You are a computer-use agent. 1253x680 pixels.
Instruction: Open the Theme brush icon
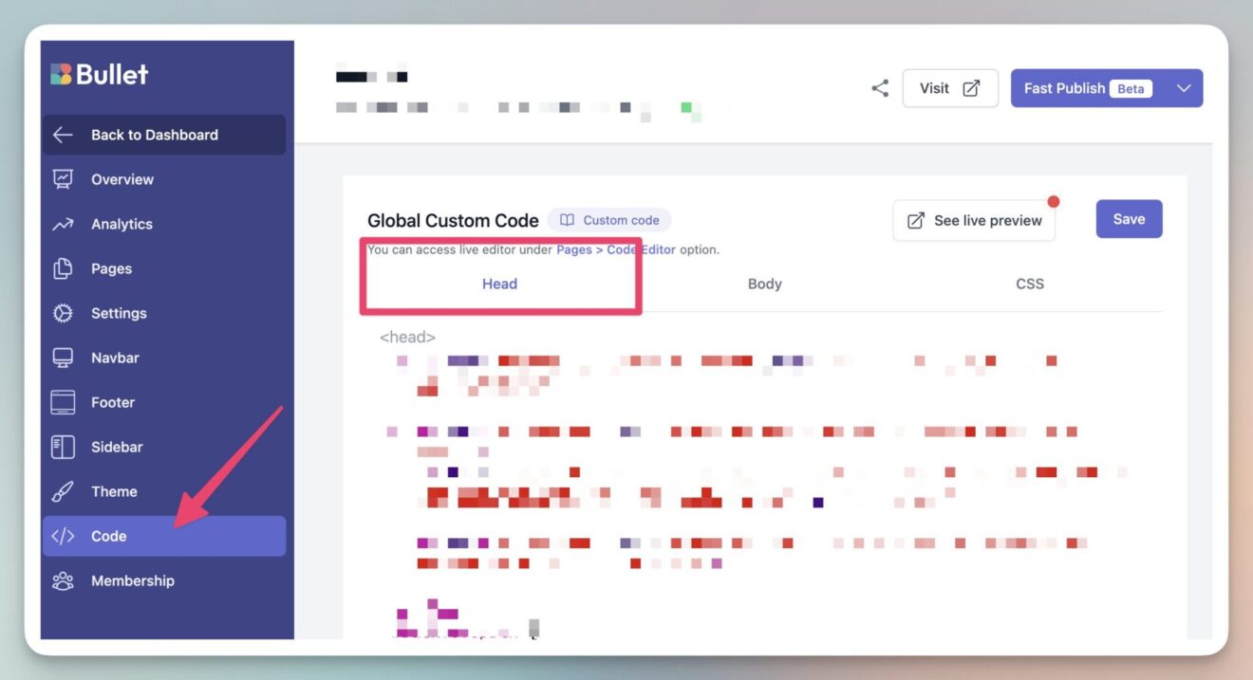click(x=63, y=490)
